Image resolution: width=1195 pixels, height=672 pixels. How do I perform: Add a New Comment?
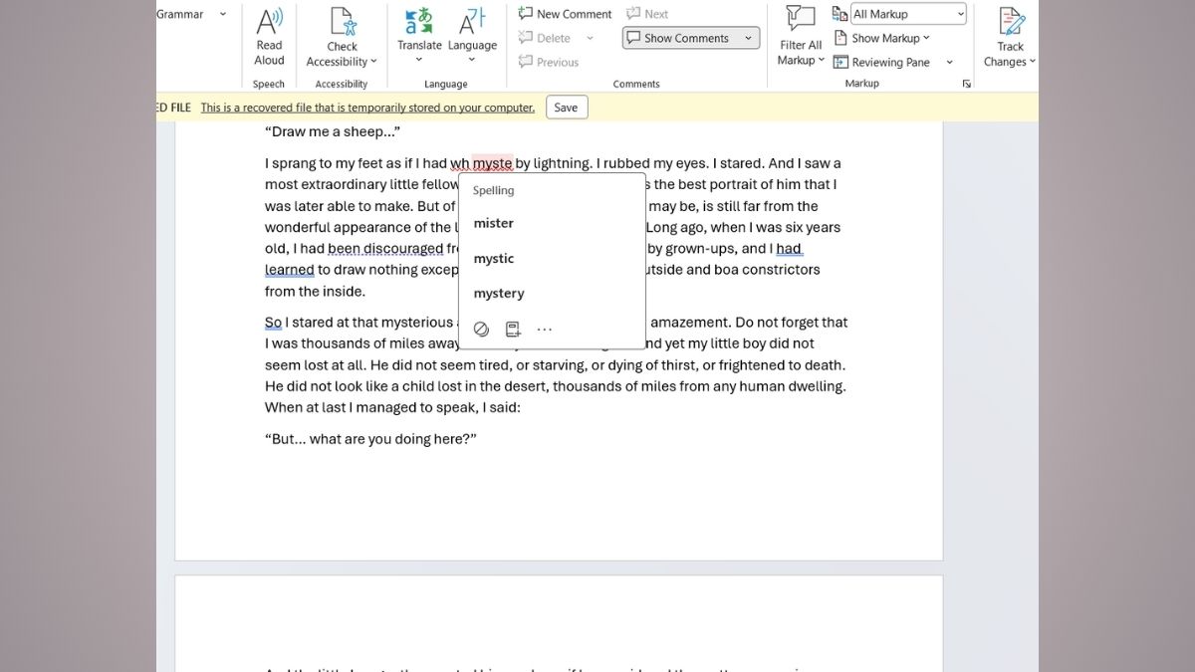[x=565, y=14]
